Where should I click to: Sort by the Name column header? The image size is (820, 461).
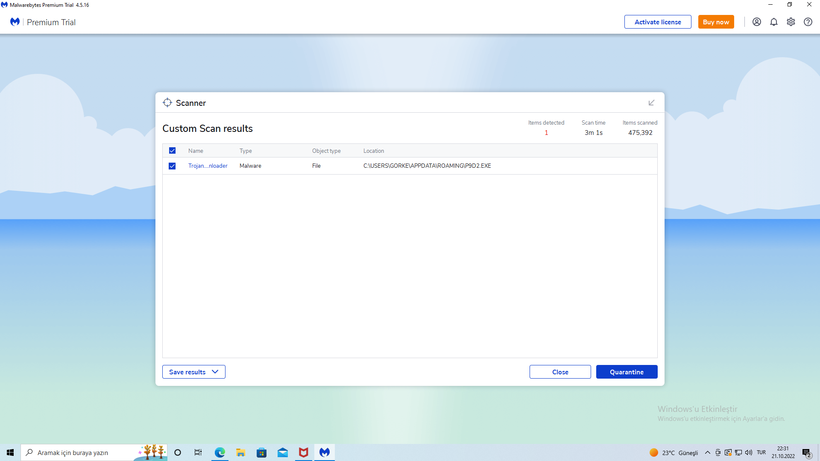(x=196, y=151)
